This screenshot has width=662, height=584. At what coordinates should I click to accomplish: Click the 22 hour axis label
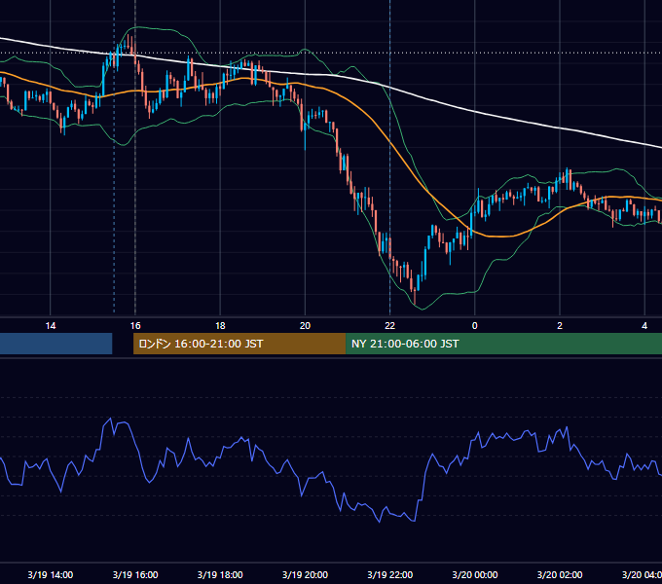[389, 326]
